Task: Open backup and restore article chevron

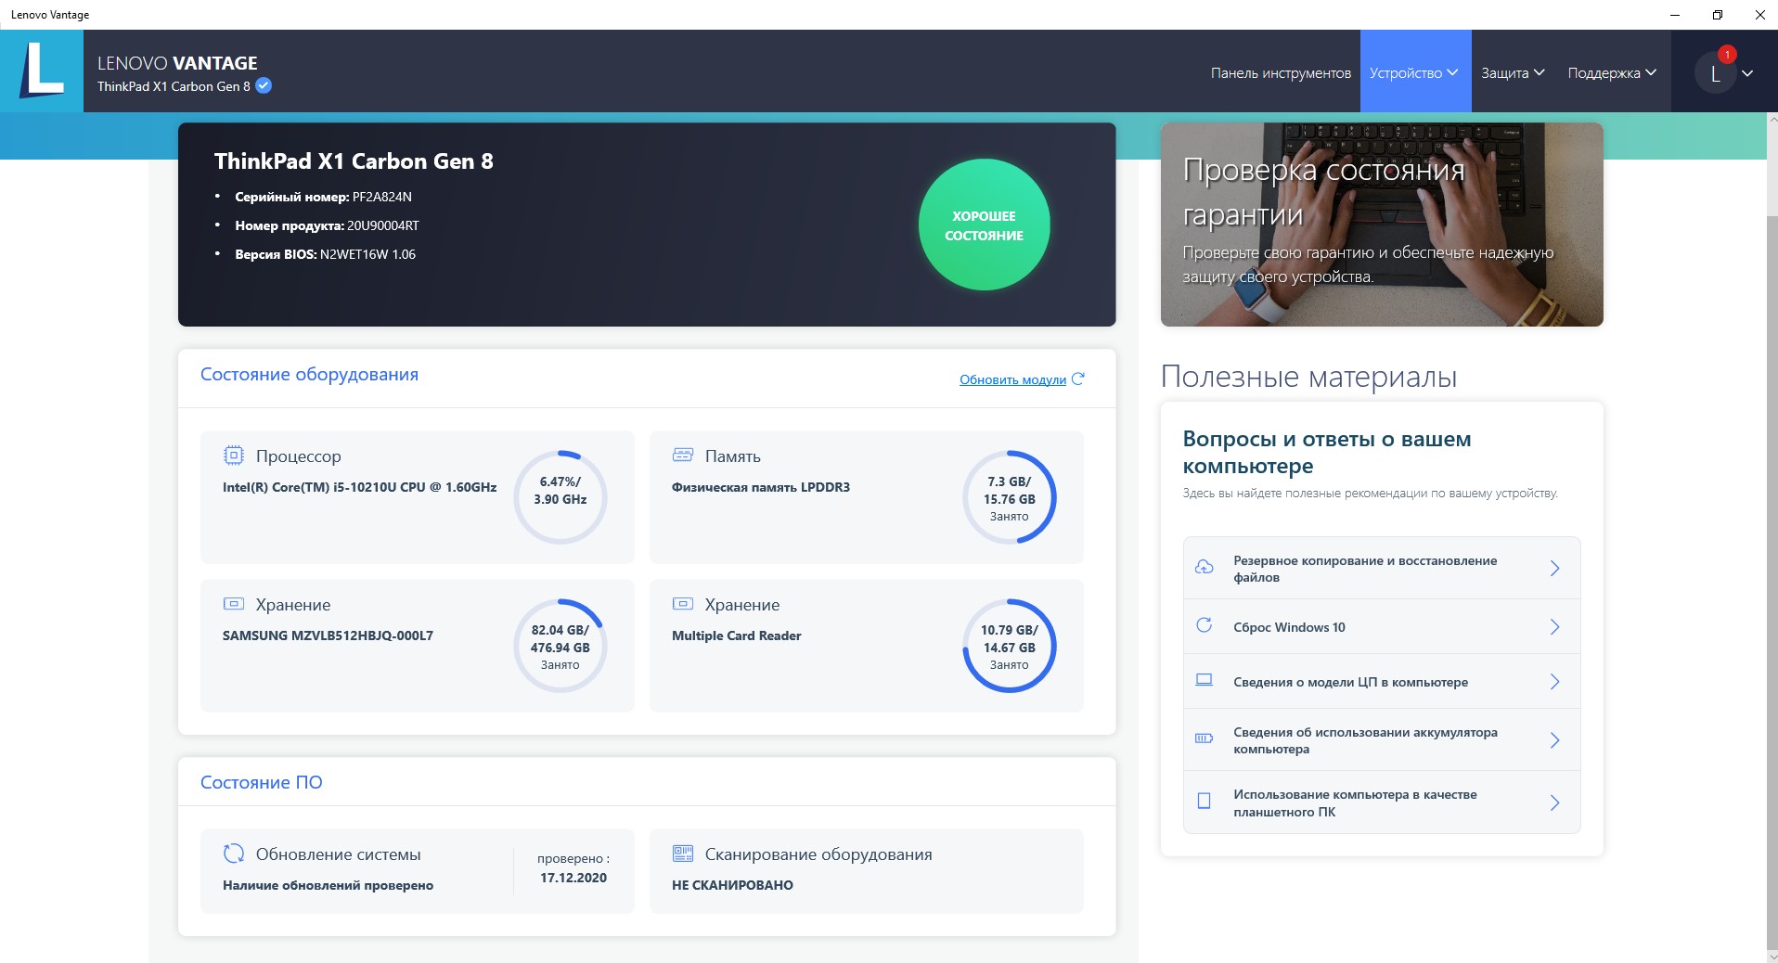Action: coord(1555,568)
